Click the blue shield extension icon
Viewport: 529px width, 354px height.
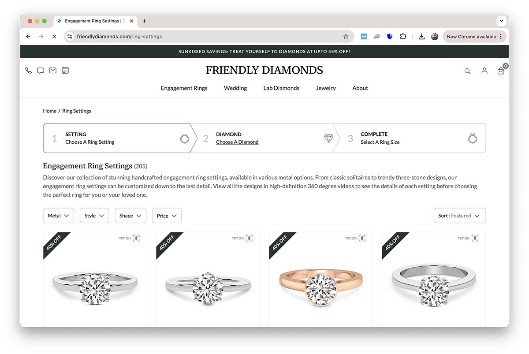tap(390, 37)
